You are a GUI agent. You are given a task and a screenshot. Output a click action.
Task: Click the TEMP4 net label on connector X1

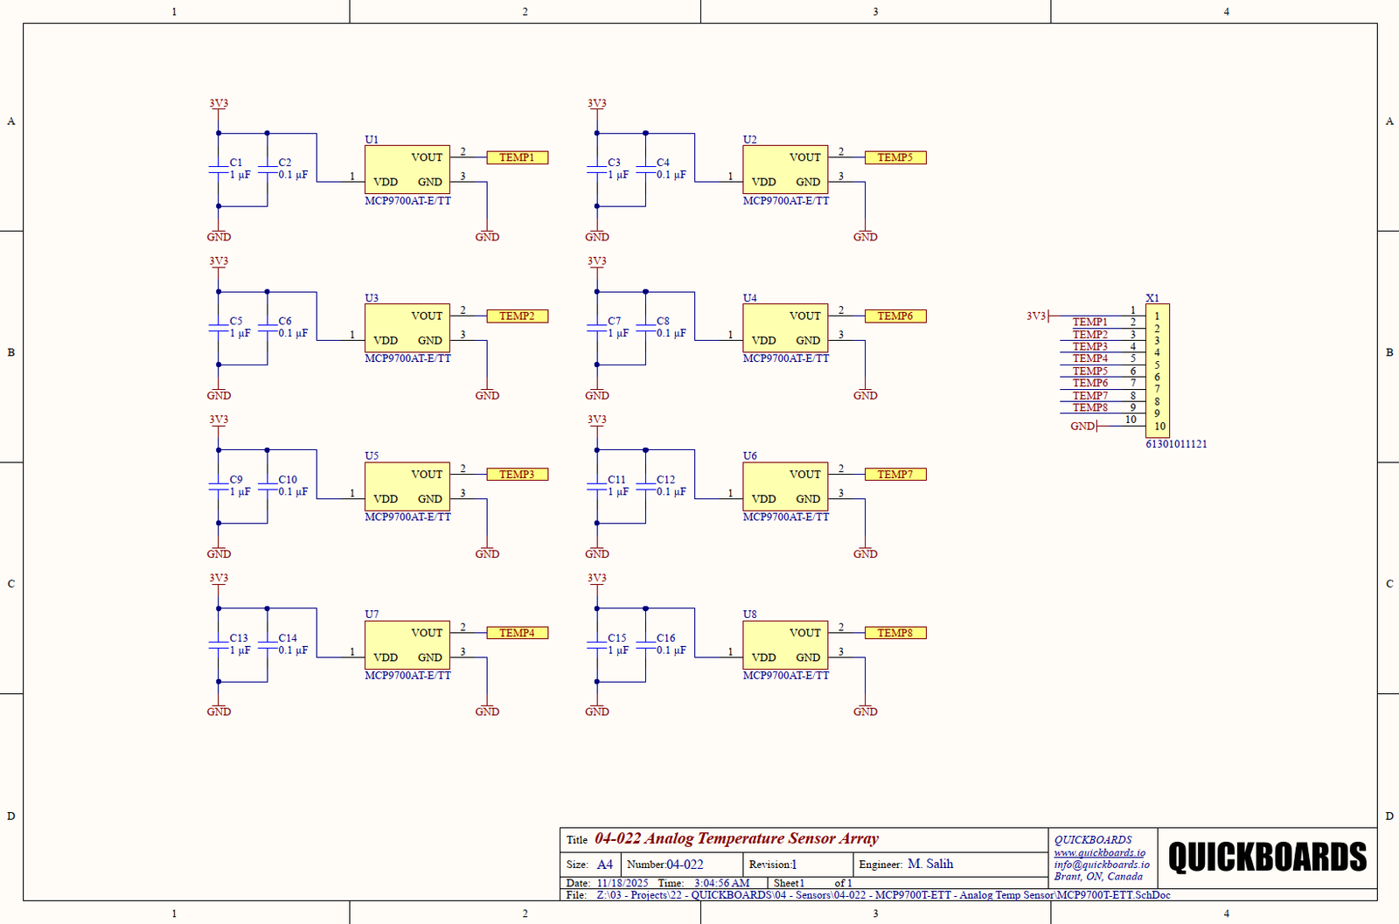(x=1089, y=358)
